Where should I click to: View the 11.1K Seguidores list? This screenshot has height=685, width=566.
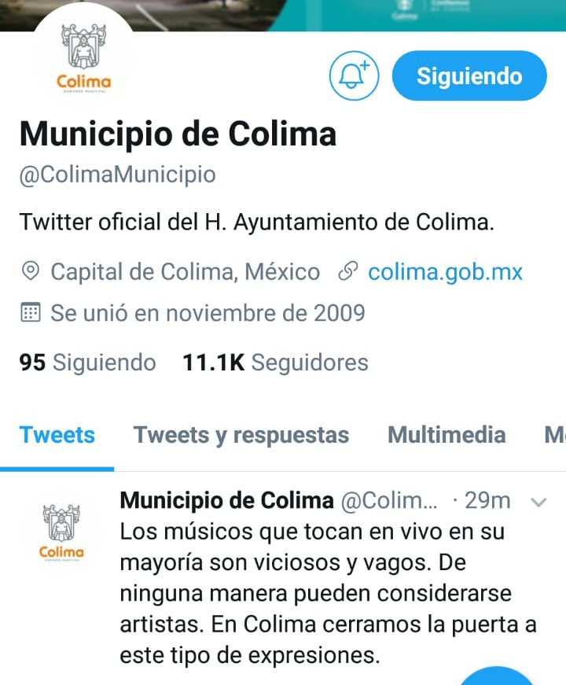pyautogui.click(x=276, y=362)
